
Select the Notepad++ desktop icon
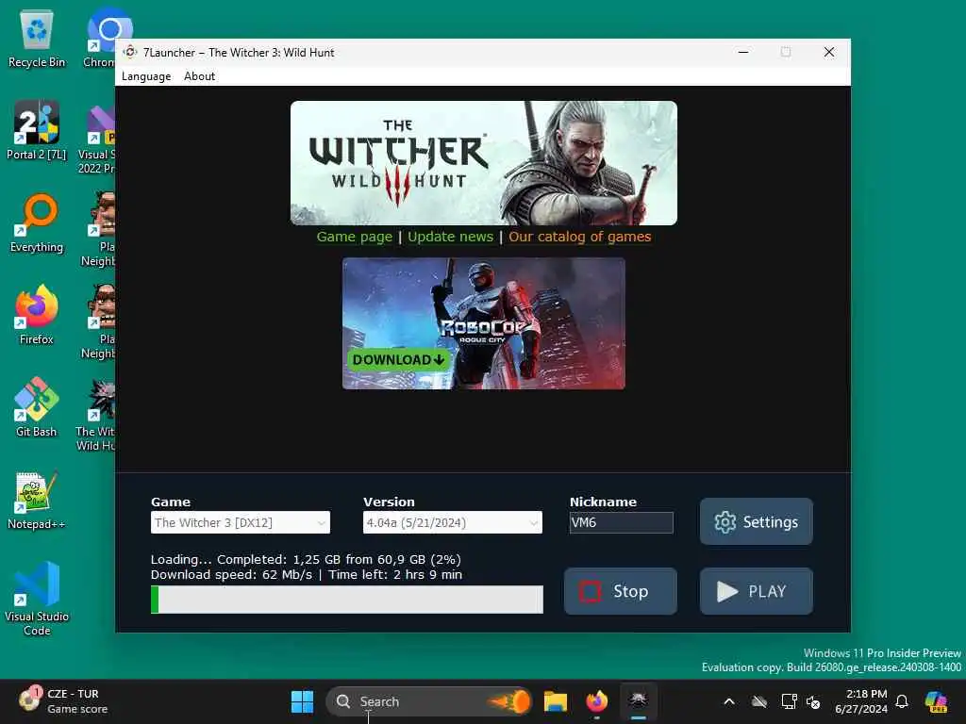click(x=37, y=500)
